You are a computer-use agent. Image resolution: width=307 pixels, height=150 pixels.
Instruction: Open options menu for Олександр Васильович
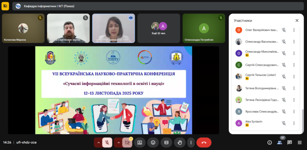pos(294,41)
